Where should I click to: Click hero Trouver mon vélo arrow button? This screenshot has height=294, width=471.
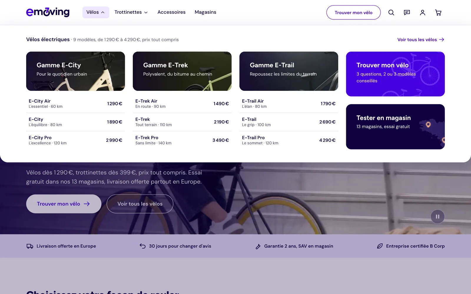64,204
